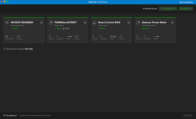The width and height of the screenshot is (196, 119).
Task: Select the Saxonar Power Meter device name
Action: tap(154, 22)
